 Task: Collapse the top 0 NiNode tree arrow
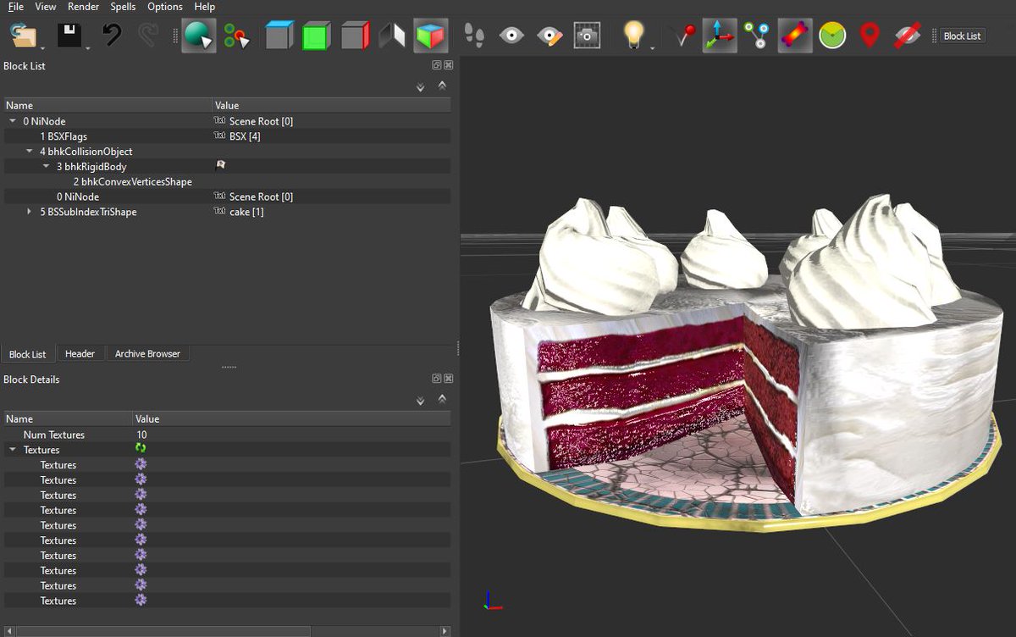point(13,121)
